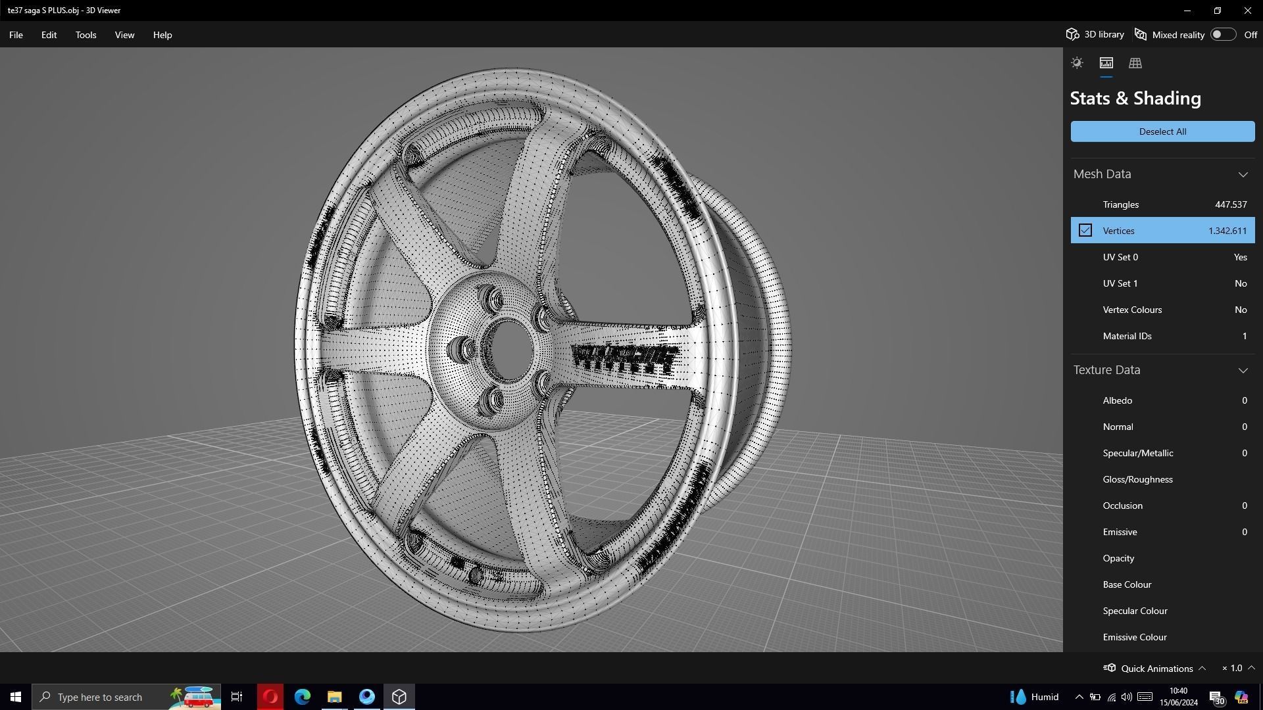Viewport: 1263px width, 710px height.
Task: Click the Mixed reality cube icon
Action: 1141,34
